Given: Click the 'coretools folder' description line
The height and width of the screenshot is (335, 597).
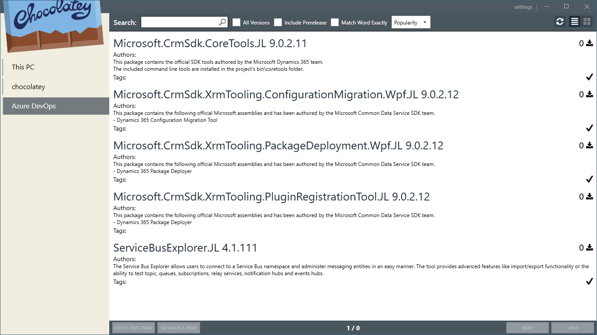Looking at the screenshot, I should click(208, 69).
